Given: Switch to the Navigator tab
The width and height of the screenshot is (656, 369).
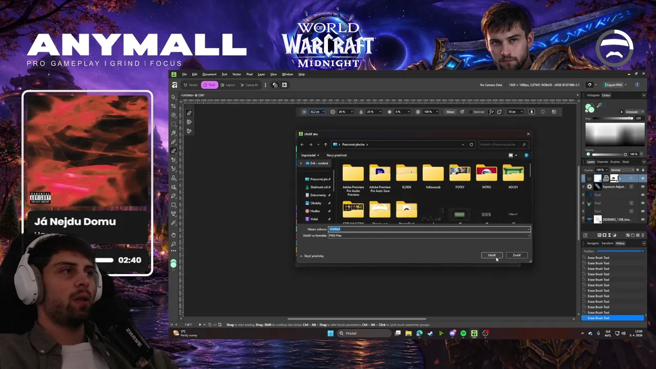Looking at the screenshot, I should [x=593, y=243].
